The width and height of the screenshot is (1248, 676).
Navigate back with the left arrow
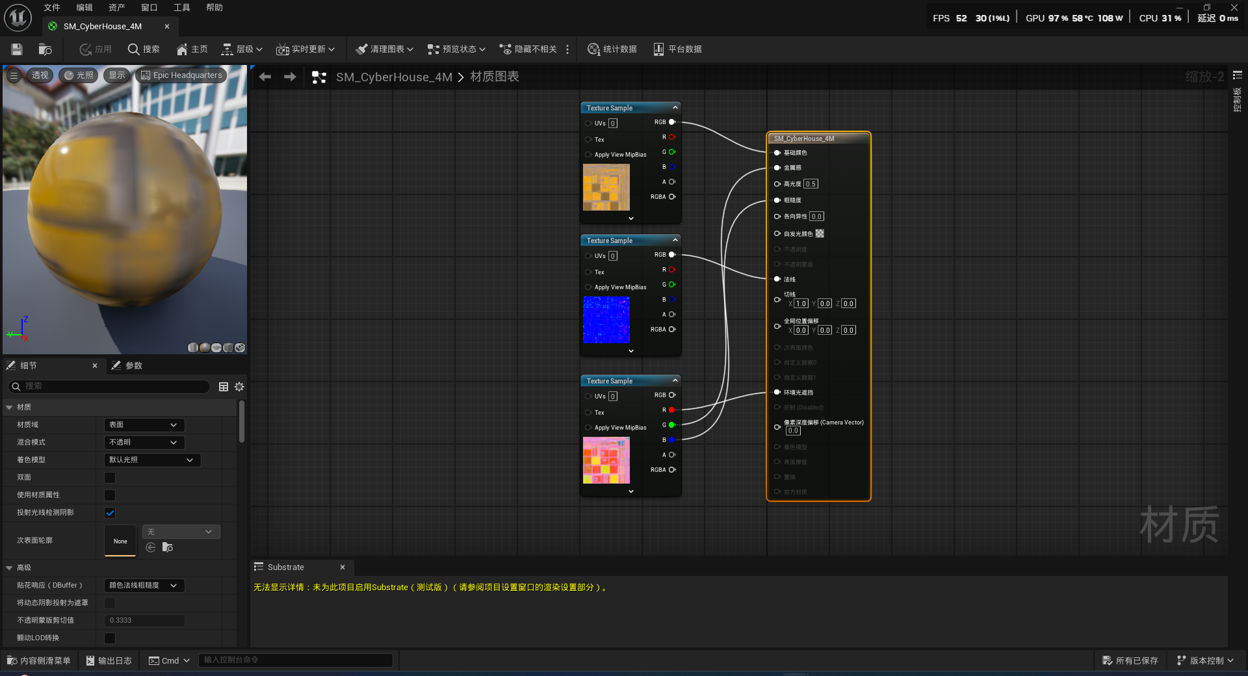265,77
